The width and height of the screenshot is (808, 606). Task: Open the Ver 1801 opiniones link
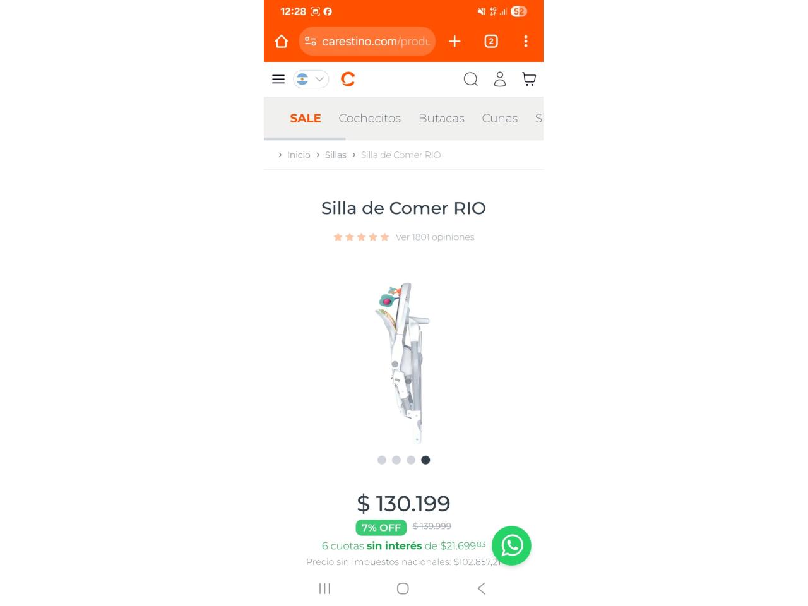435,237
